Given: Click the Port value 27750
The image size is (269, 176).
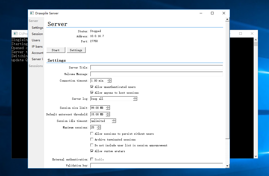Looking at the screenshot, I should point(94,41).
